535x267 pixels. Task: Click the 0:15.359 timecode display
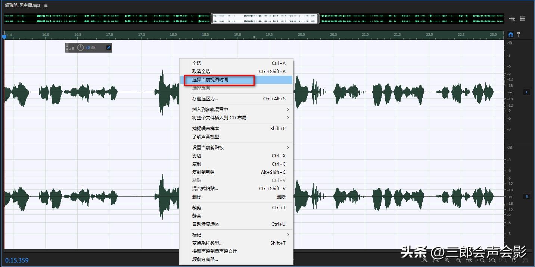point(17,260)
